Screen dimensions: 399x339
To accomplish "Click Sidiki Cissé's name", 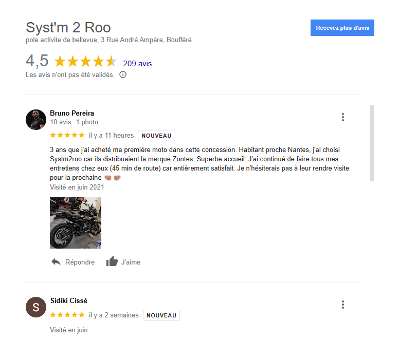I will [69, 300].
